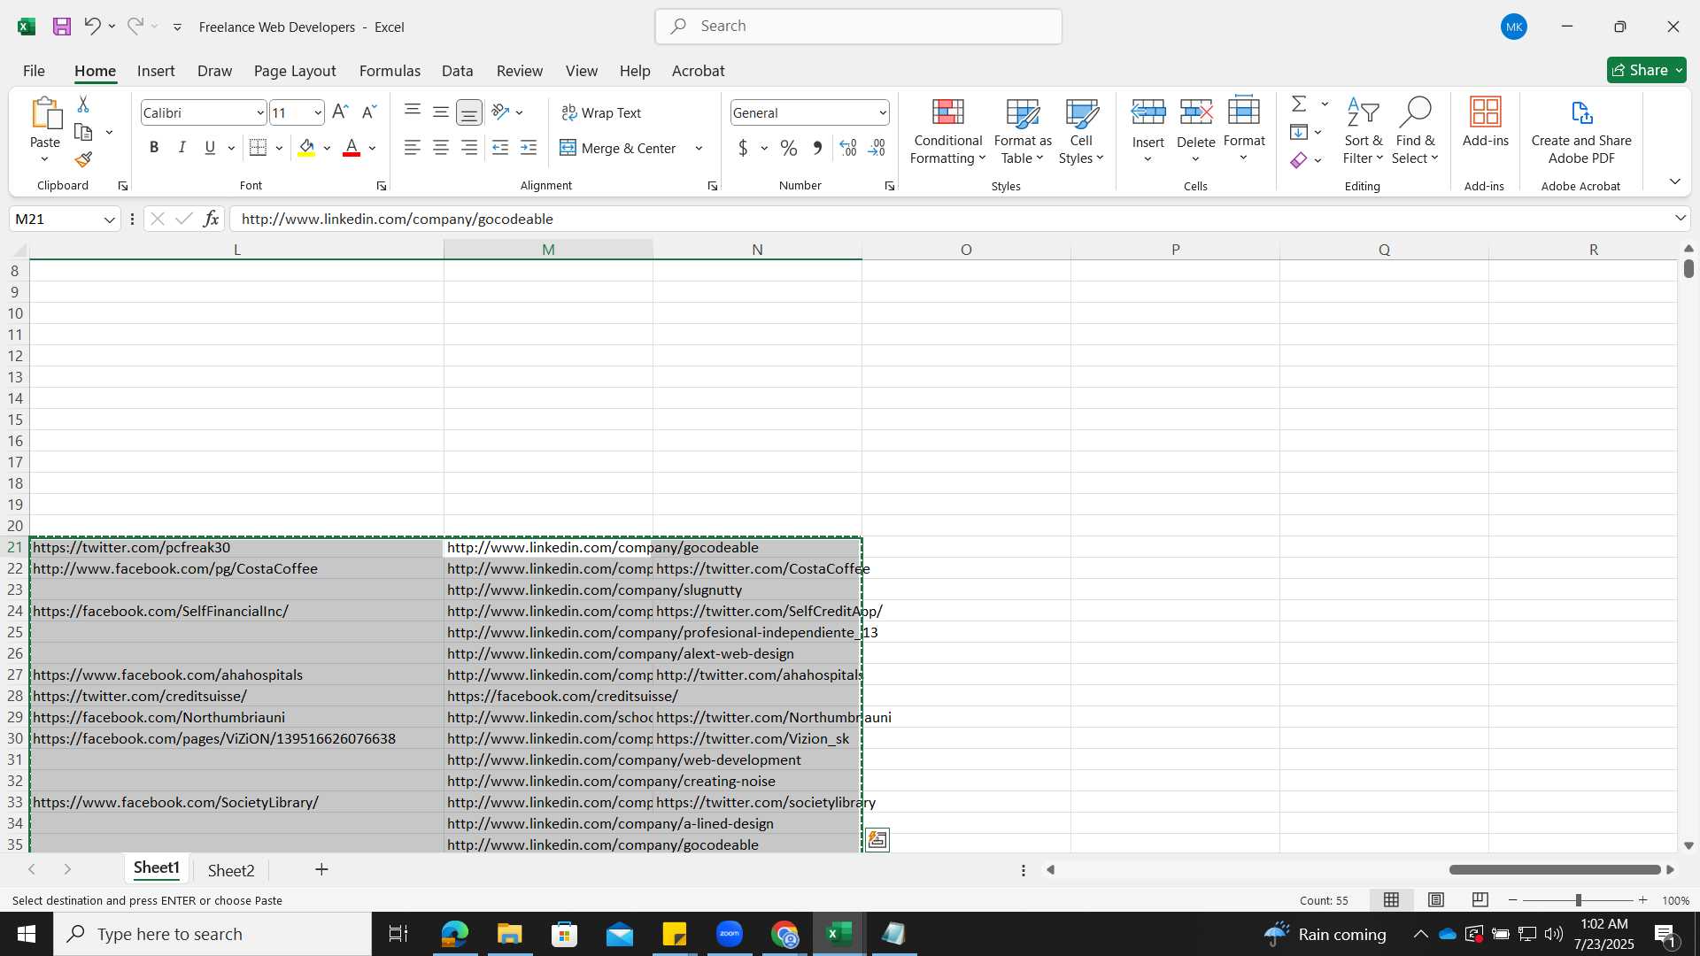Viewport: 1700px width, 956px height.
Task: Open the font size dropdown
Action: 317,112
